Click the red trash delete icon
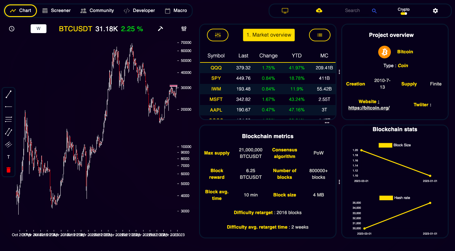 (x=9, y=170)
